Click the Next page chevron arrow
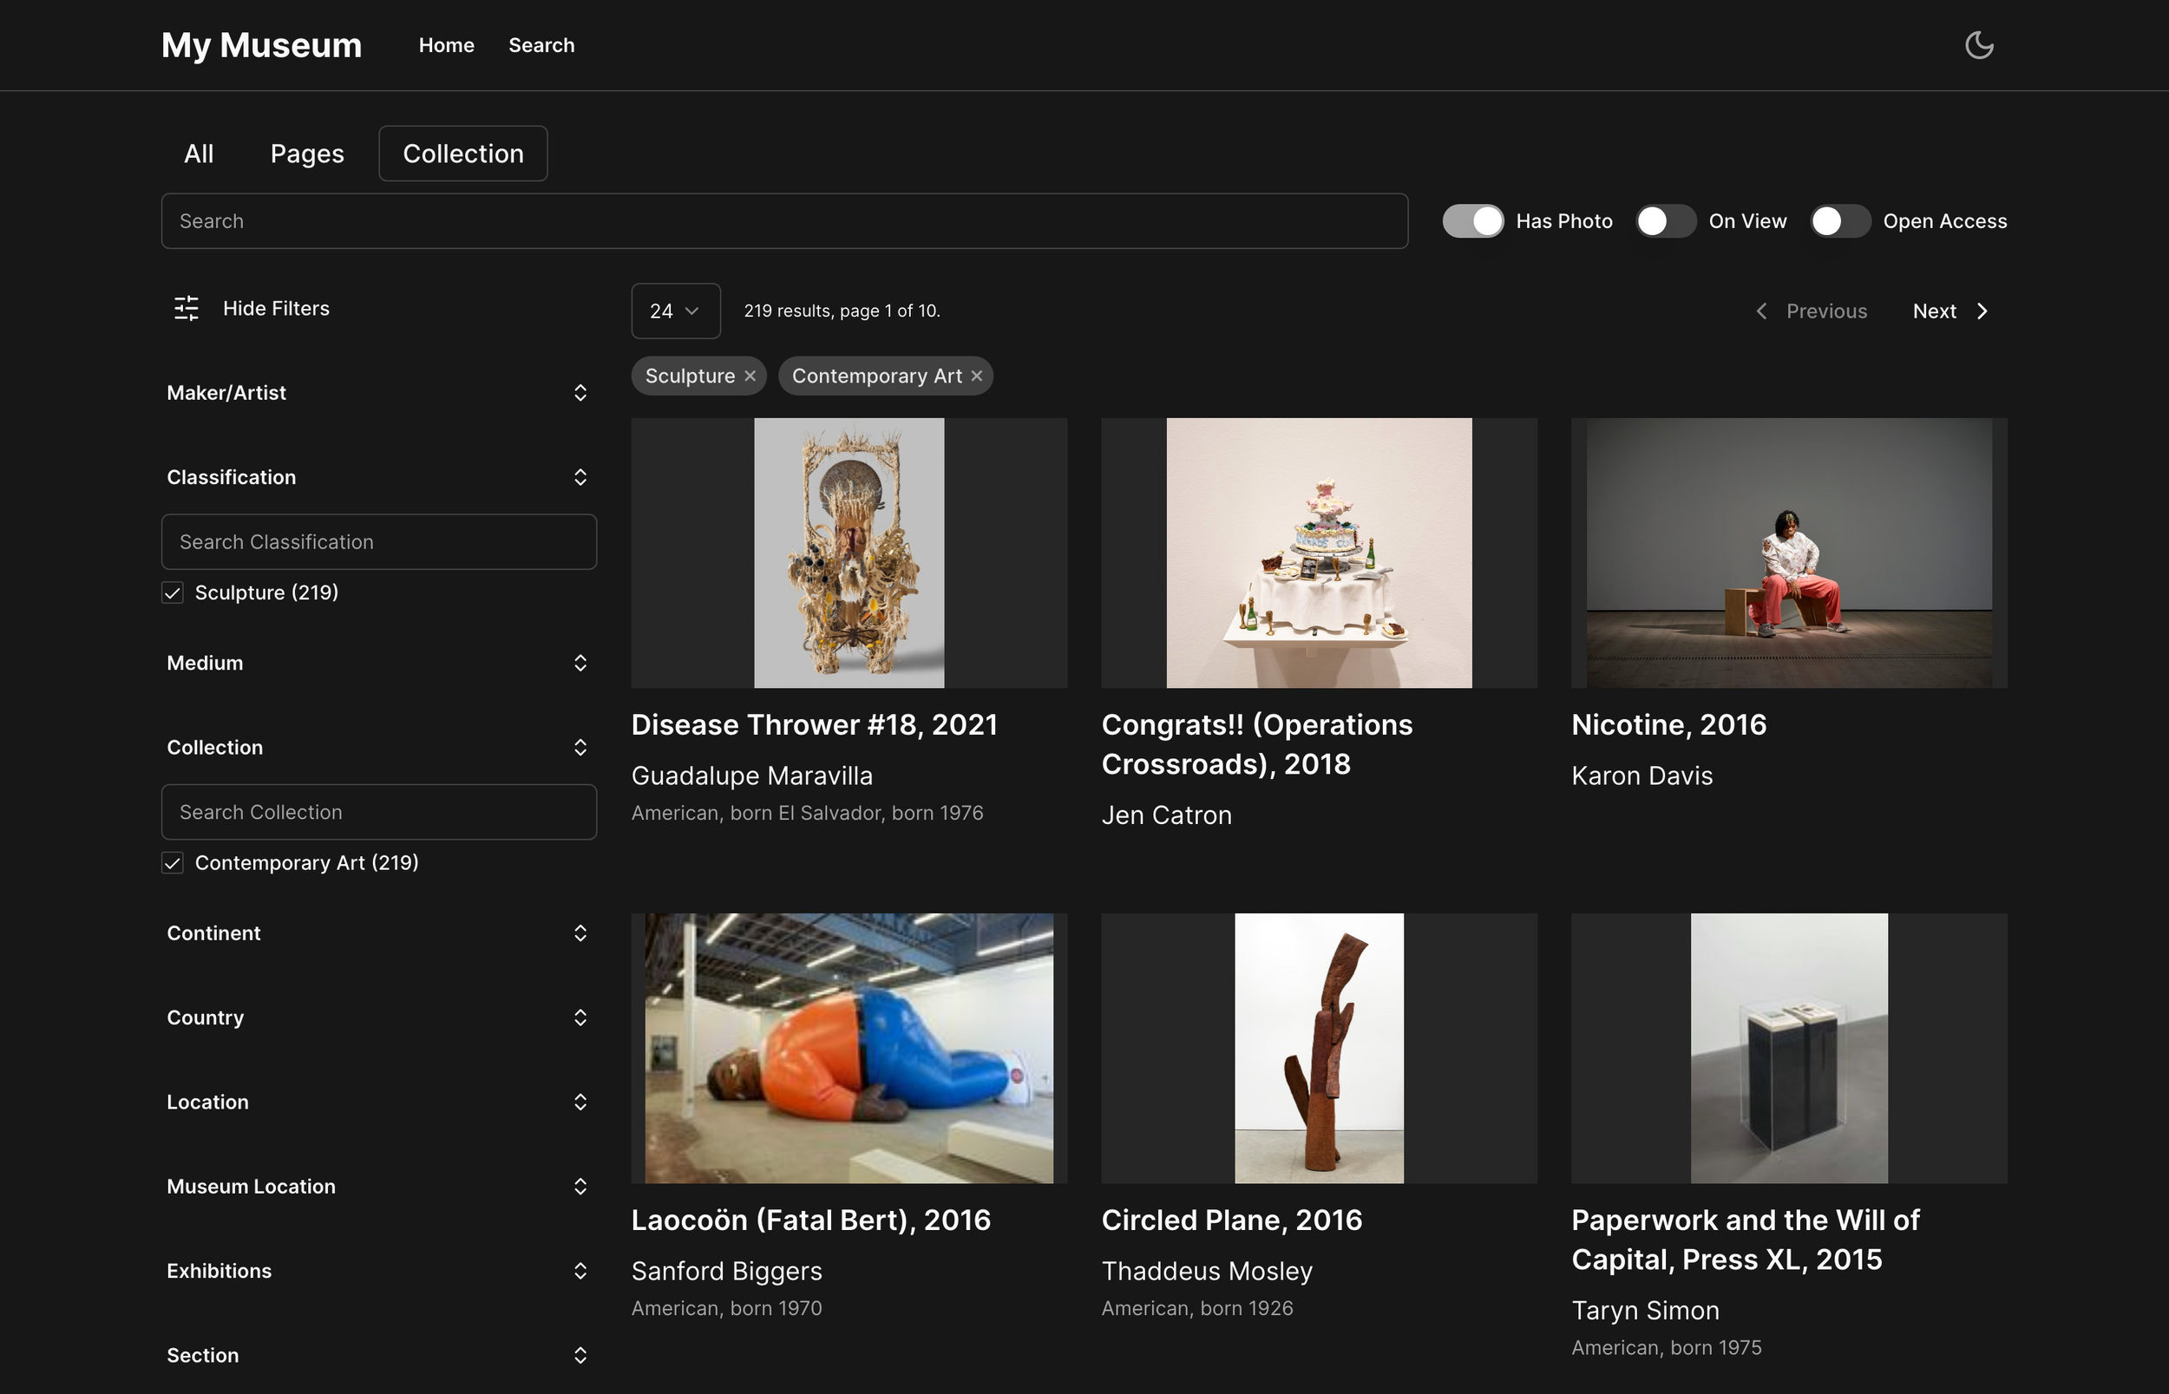This screenshot has width=2169, height=1394. tap(1982, 311)
